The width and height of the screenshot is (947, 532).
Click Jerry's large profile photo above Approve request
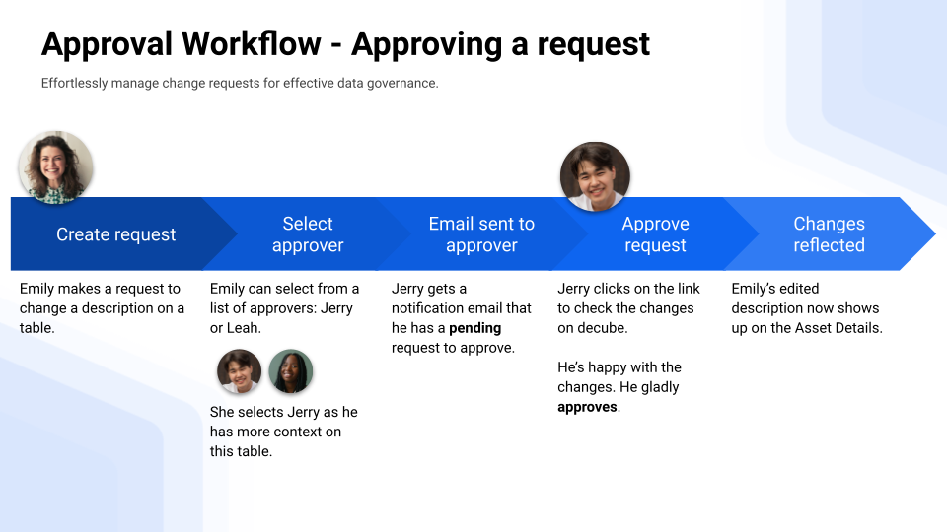pyautogui.click(x=595, y=176)
